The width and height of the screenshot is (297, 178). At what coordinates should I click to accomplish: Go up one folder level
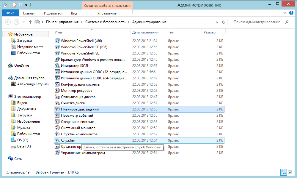click(30, 22)
